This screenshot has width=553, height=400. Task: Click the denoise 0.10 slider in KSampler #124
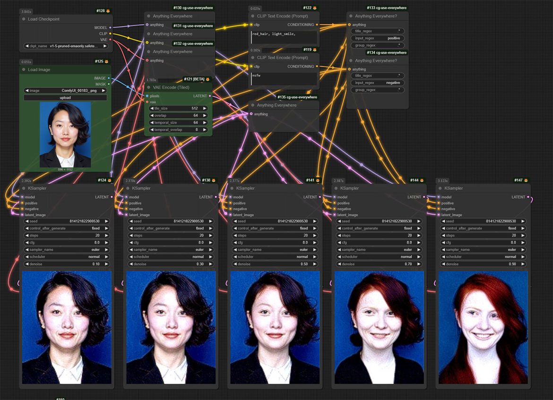coord(66,264)
